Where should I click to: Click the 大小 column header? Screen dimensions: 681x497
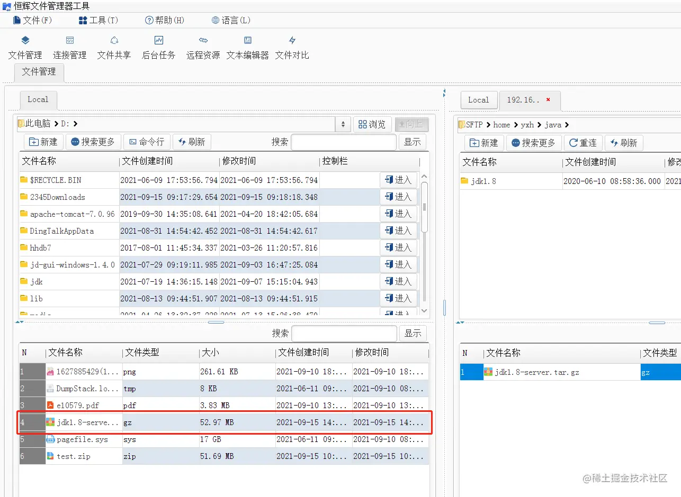tap(237, 353)
